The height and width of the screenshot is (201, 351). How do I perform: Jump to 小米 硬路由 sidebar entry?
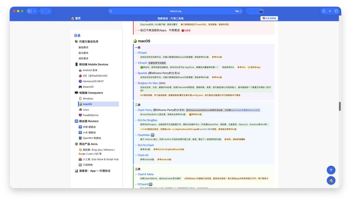87,133
